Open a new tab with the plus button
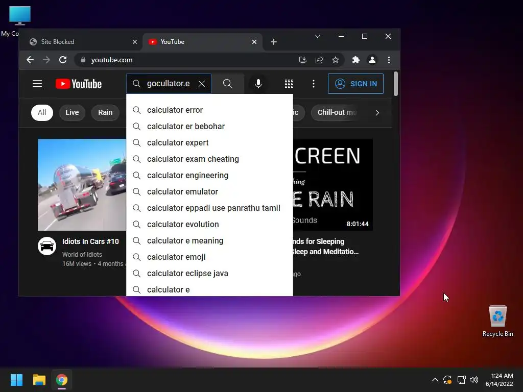 [274, 42]
